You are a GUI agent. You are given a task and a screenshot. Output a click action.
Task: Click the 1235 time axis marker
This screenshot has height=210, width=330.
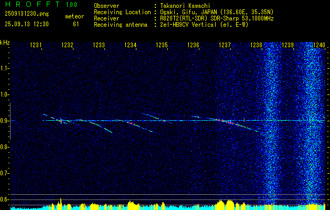click(x=162, y=45)
